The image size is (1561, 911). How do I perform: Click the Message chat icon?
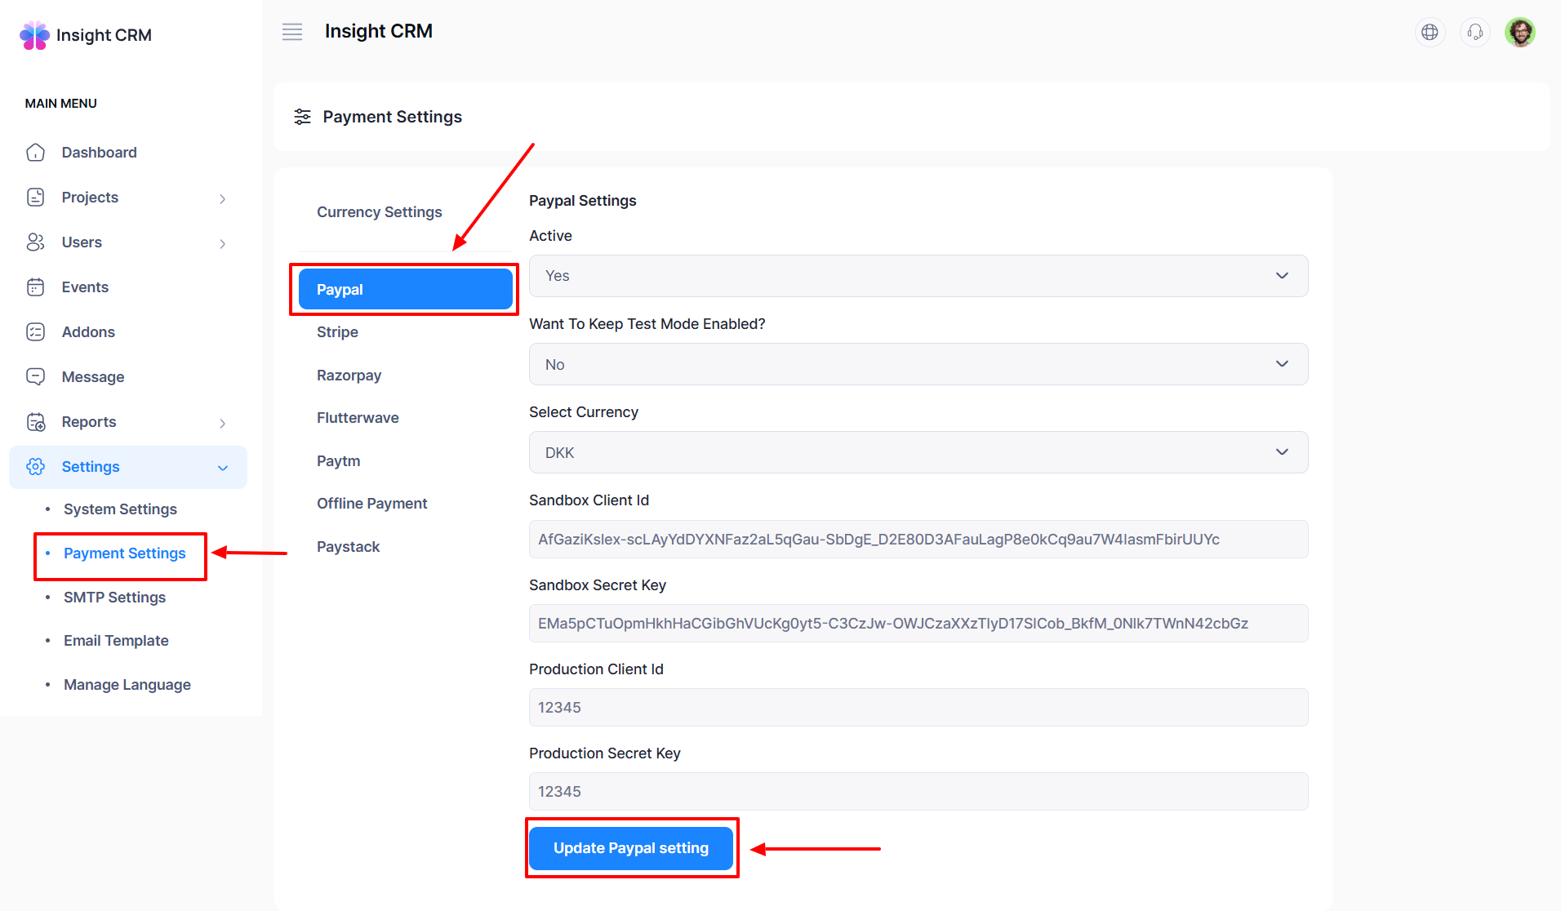coord(36,377)
